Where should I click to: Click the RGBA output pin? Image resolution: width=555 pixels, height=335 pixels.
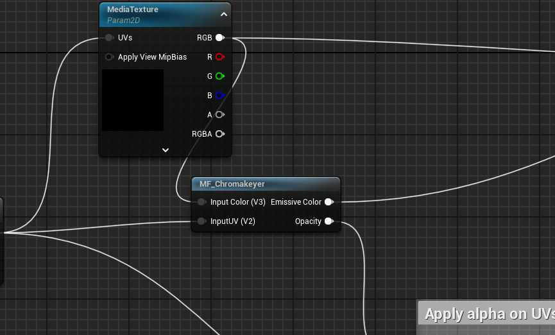click(x=220, y=134)
